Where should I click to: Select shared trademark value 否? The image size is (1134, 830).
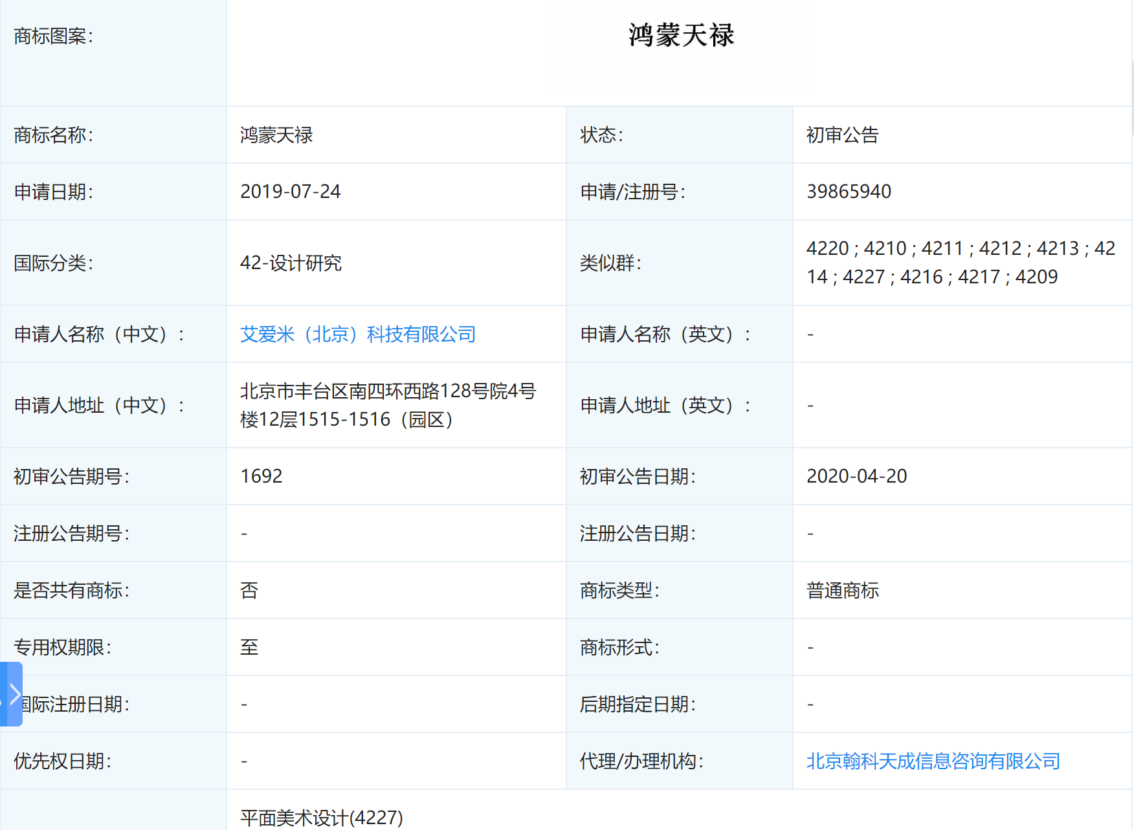coord(249,591)
